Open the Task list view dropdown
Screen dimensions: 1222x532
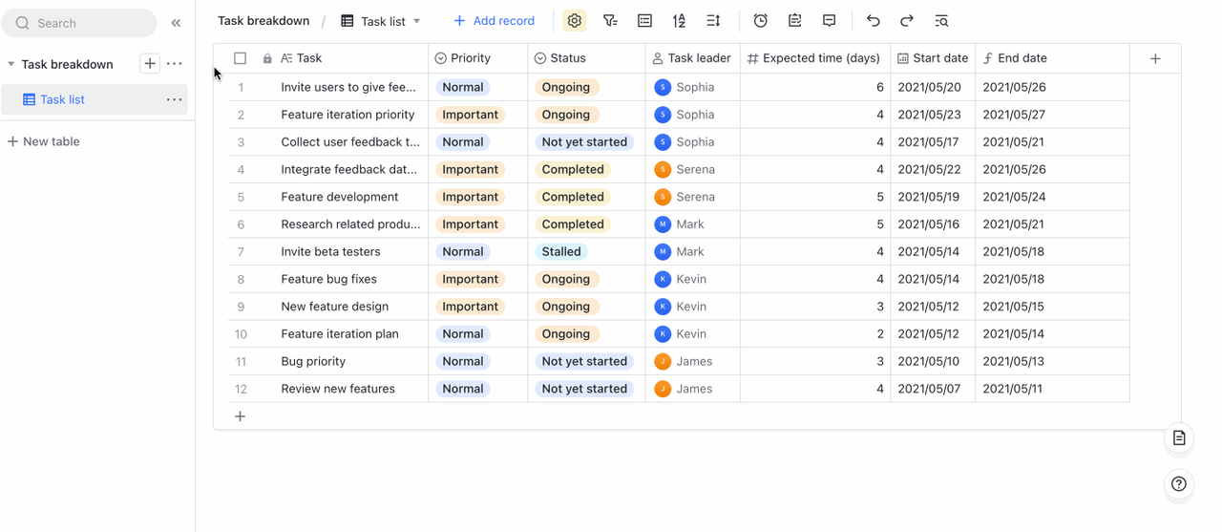416,21
